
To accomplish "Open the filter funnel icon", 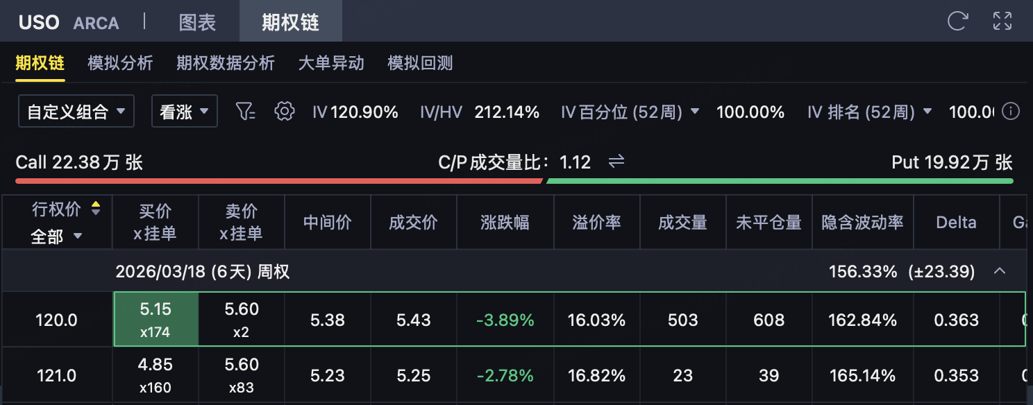I will pyautogui.click(x=246, y=111).
